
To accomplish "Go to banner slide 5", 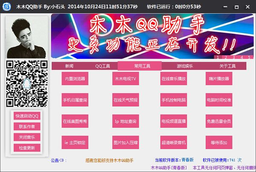I will pyautogui.click(x=249, y=57).
